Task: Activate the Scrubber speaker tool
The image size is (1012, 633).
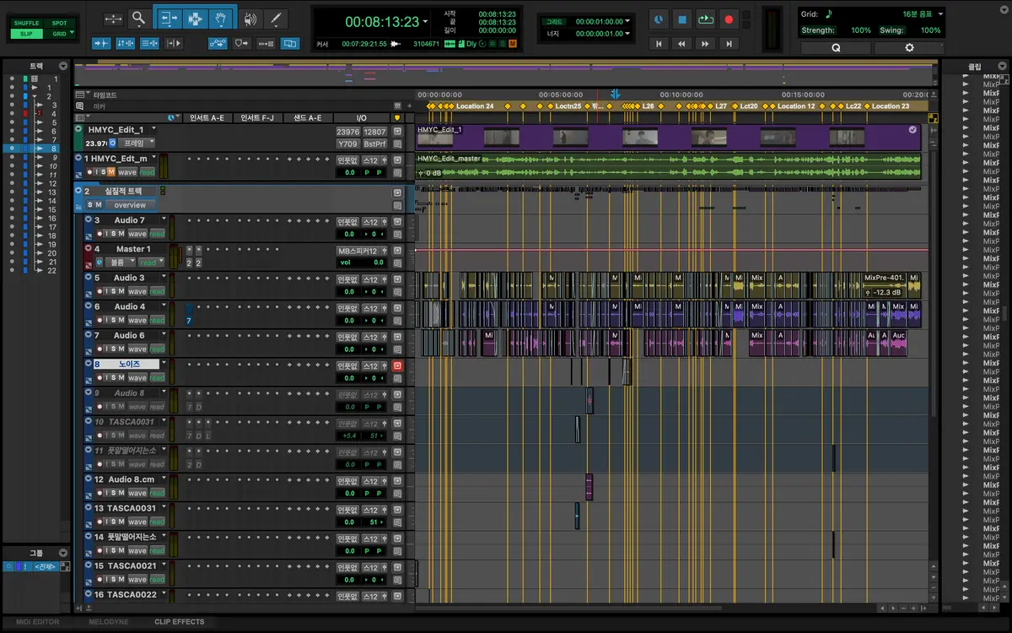Action: [250, 18]
